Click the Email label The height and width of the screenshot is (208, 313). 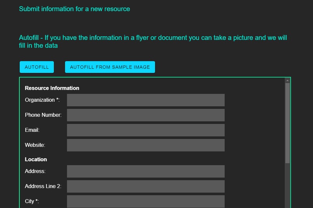pyautogui.click(x=32, y=130)
